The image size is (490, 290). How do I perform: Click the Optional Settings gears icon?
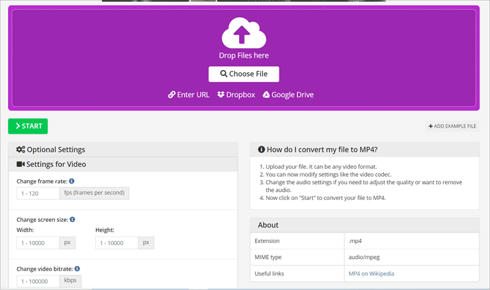tap(21, 150)
